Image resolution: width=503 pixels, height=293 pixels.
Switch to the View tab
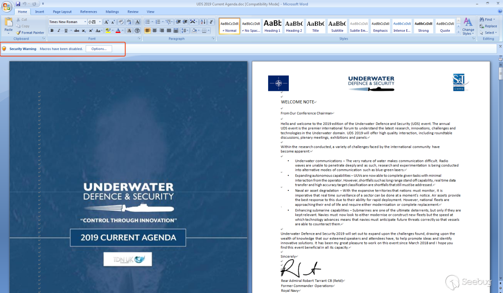[150, 11]
